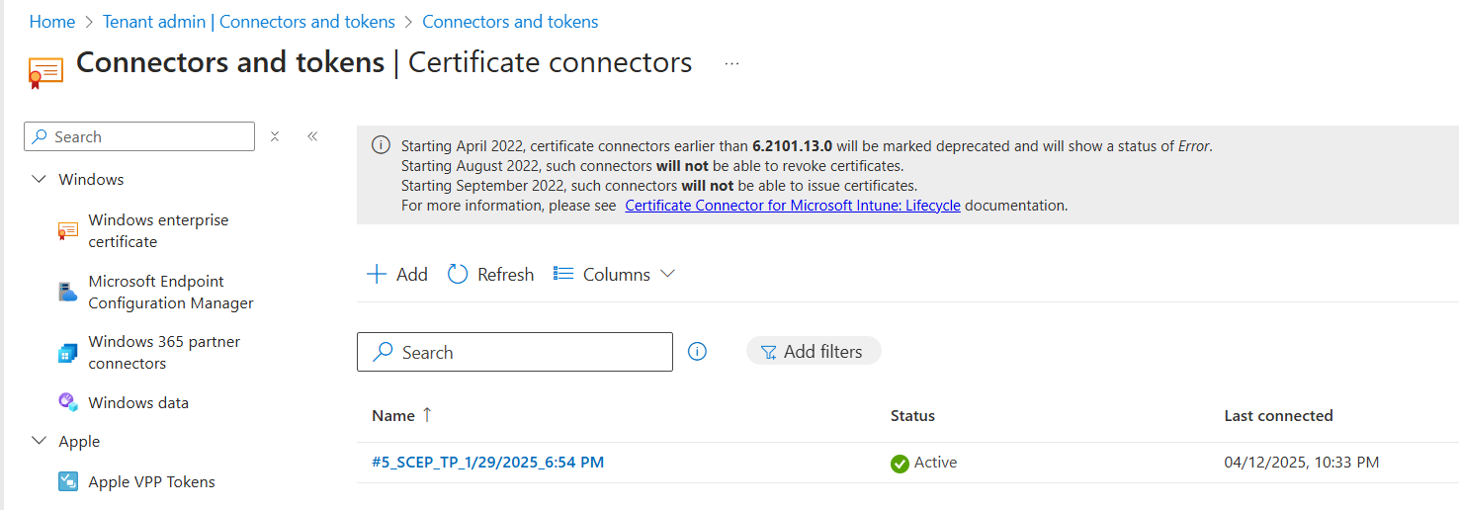Collapse the Apple section

coord(40,441)
